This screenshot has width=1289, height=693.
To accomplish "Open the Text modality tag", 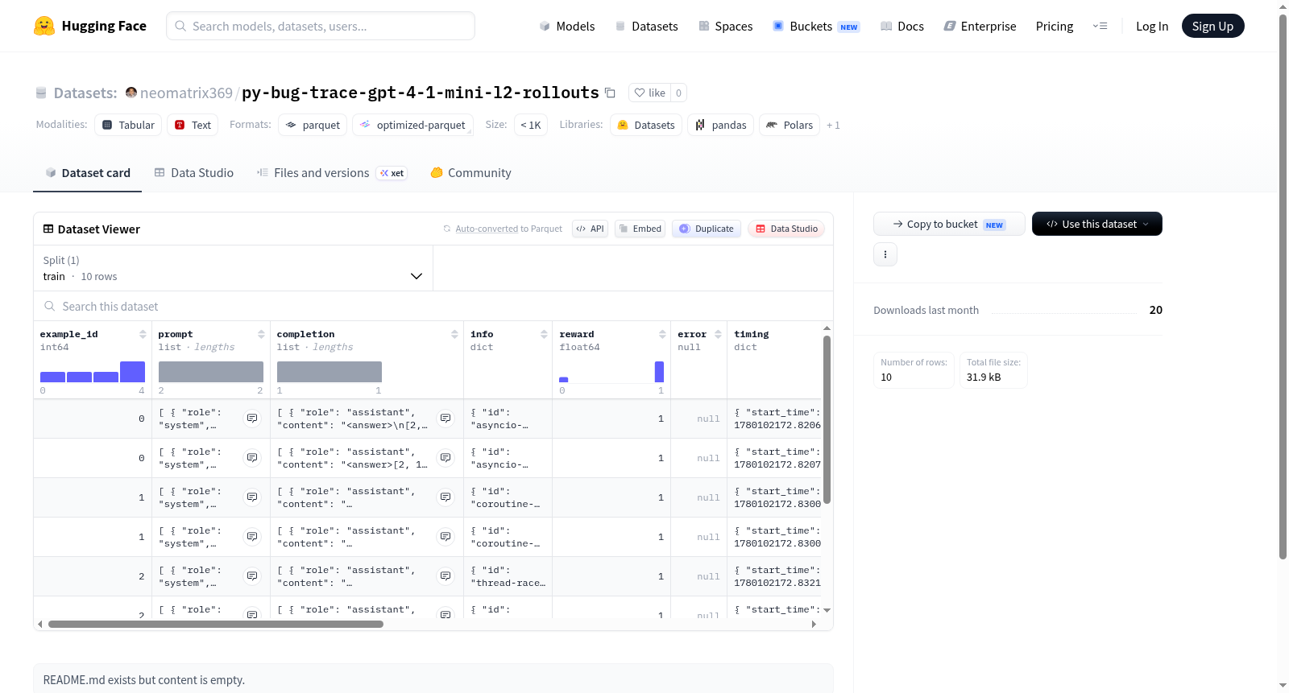I will [193, 125].
